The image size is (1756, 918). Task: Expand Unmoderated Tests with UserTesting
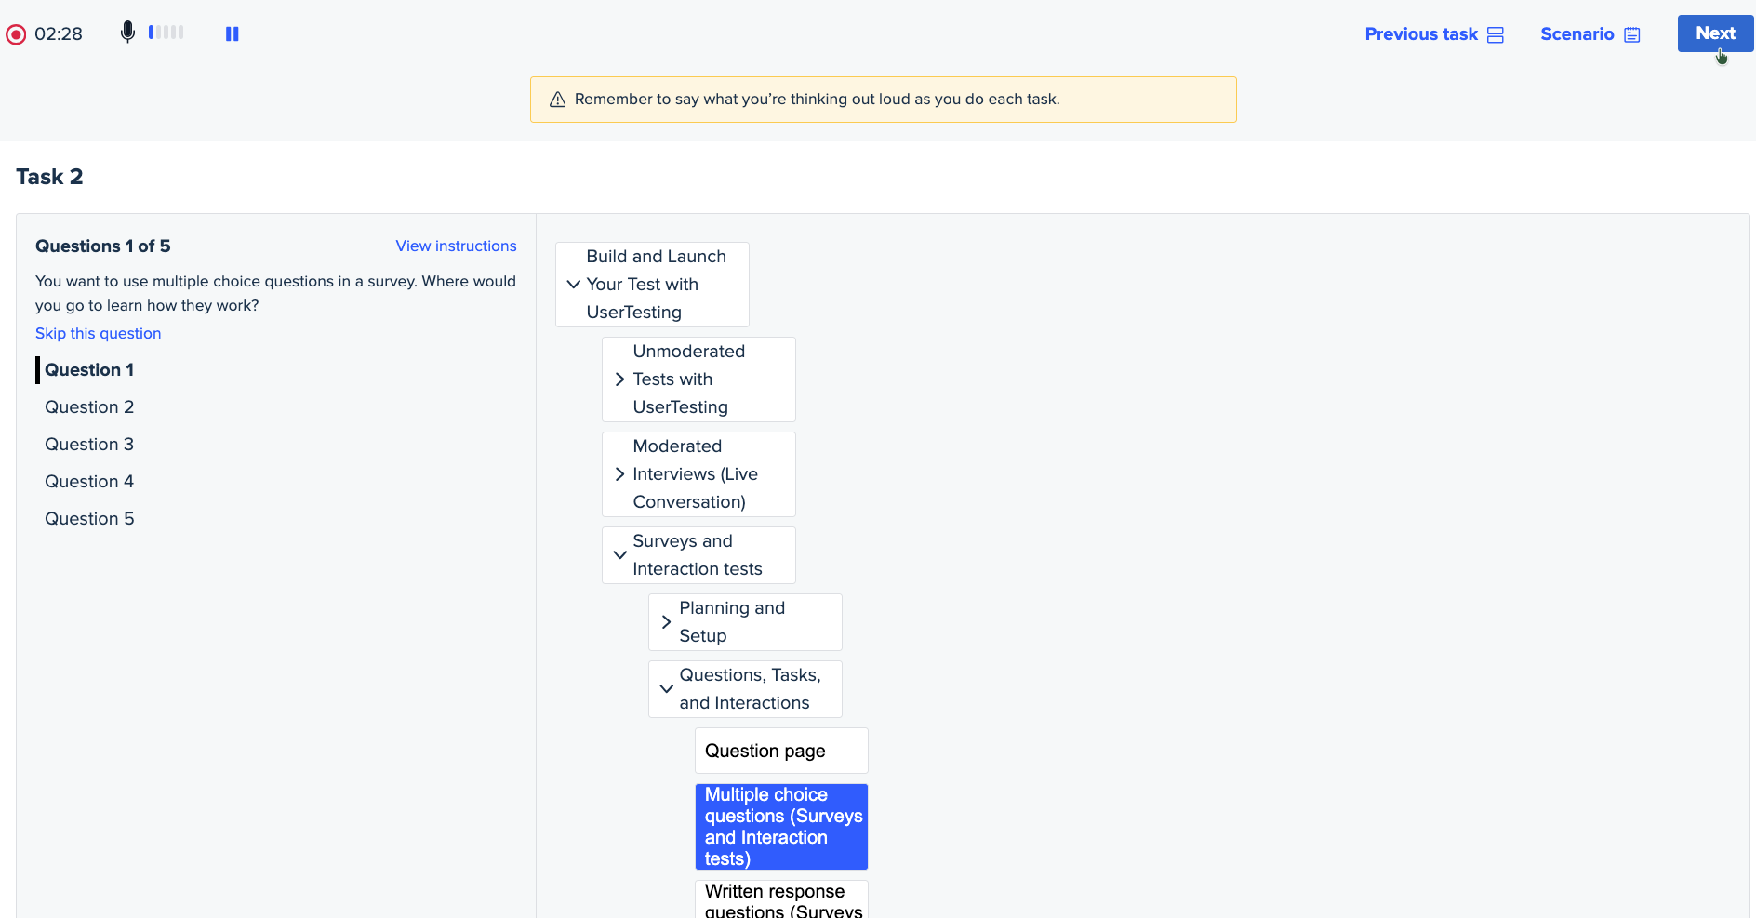pos(620,379)
